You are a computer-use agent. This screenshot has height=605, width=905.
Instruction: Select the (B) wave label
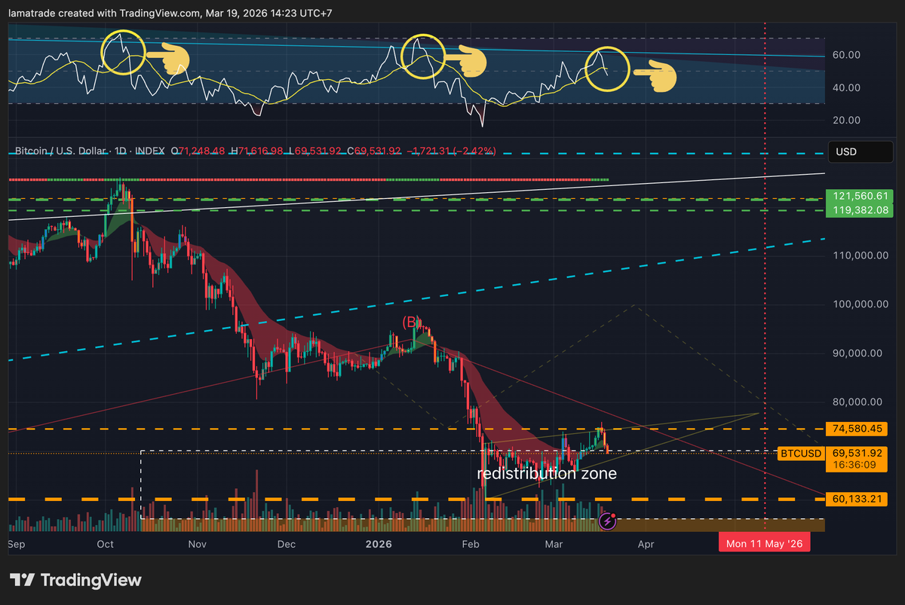(410, 322)
